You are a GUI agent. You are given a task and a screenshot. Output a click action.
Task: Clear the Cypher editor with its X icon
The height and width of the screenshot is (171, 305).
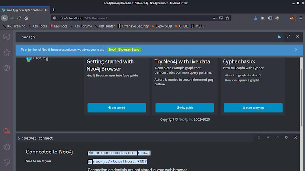pyautogui.click(x=297, y=37)
